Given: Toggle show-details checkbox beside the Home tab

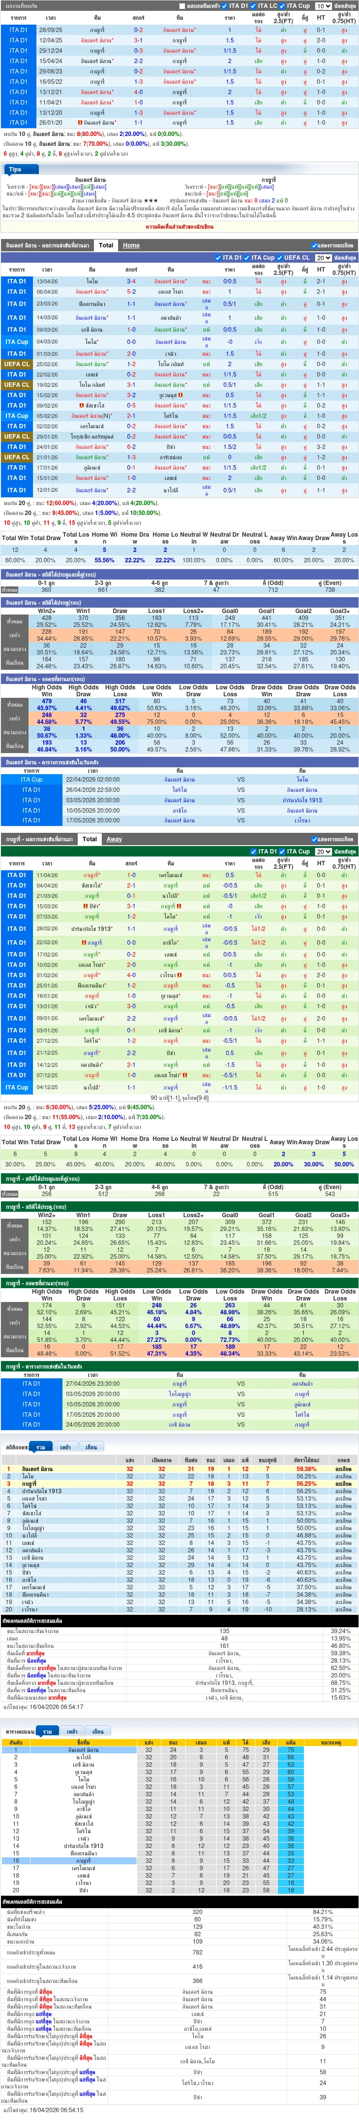Looking at the screenshot, I should pos(315,245).
